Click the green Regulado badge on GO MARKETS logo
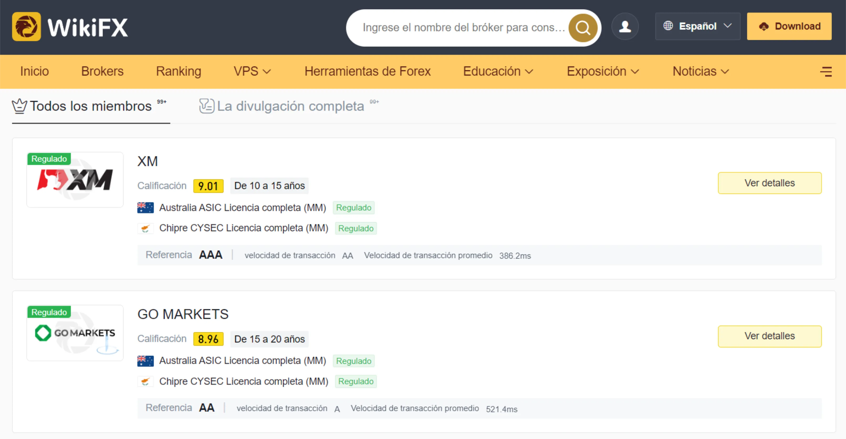 (49, 312)
